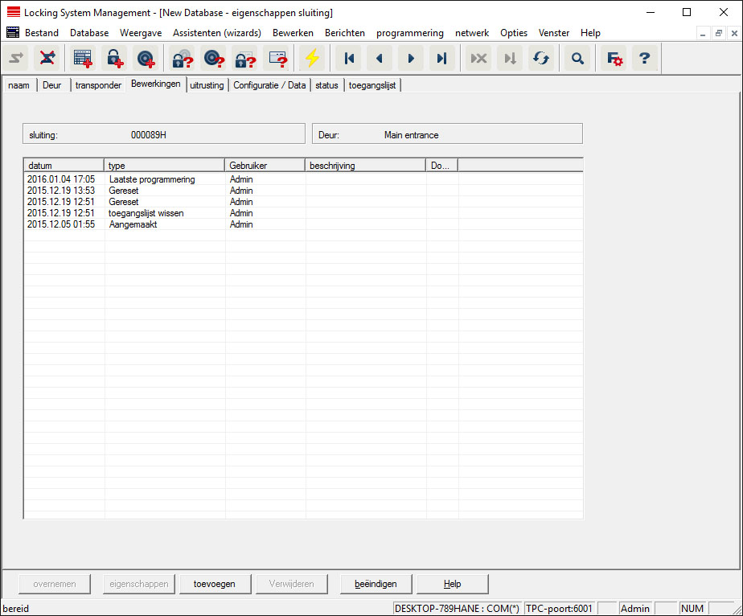Select the toegangslijst wissen entry

click(x=146, y=213)
